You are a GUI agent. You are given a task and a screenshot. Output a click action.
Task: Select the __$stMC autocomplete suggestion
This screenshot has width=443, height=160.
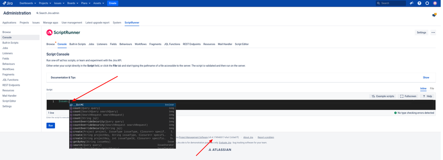pos(123,105)
